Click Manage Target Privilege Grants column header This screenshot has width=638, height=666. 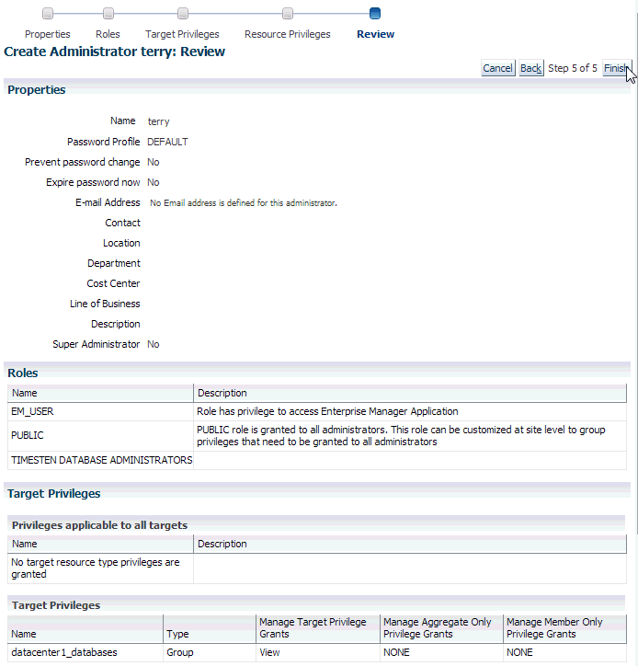click(x=318, y=629)
